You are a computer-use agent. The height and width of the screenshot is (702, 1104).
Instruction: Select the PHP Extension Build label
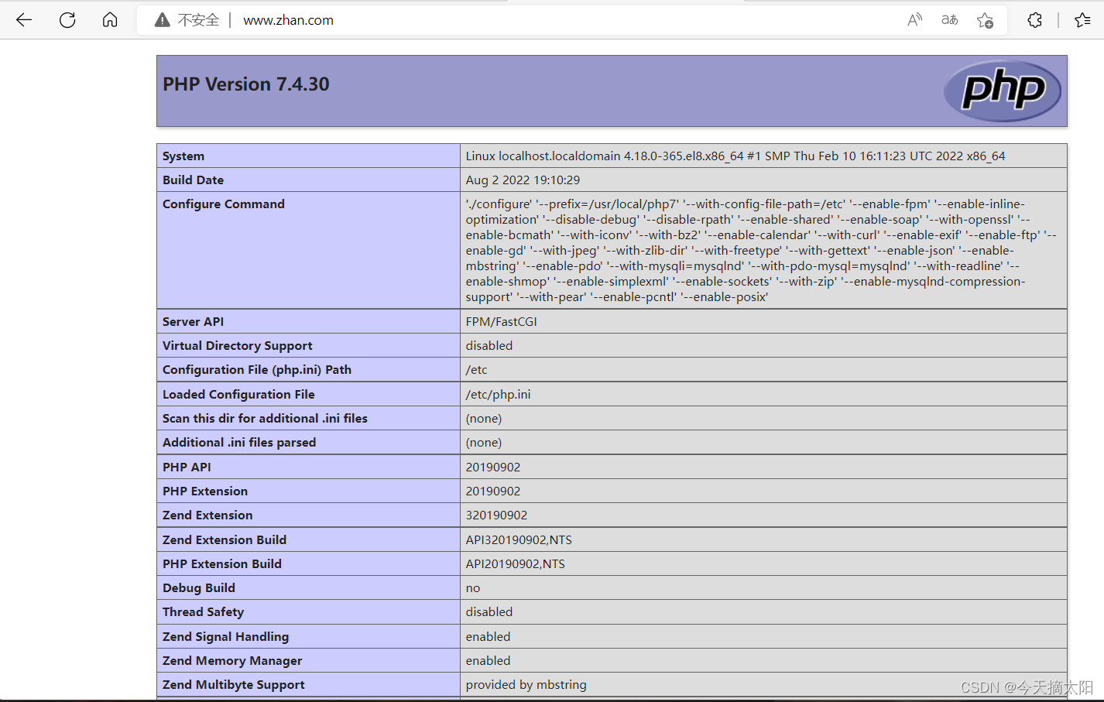pos(222,563)
